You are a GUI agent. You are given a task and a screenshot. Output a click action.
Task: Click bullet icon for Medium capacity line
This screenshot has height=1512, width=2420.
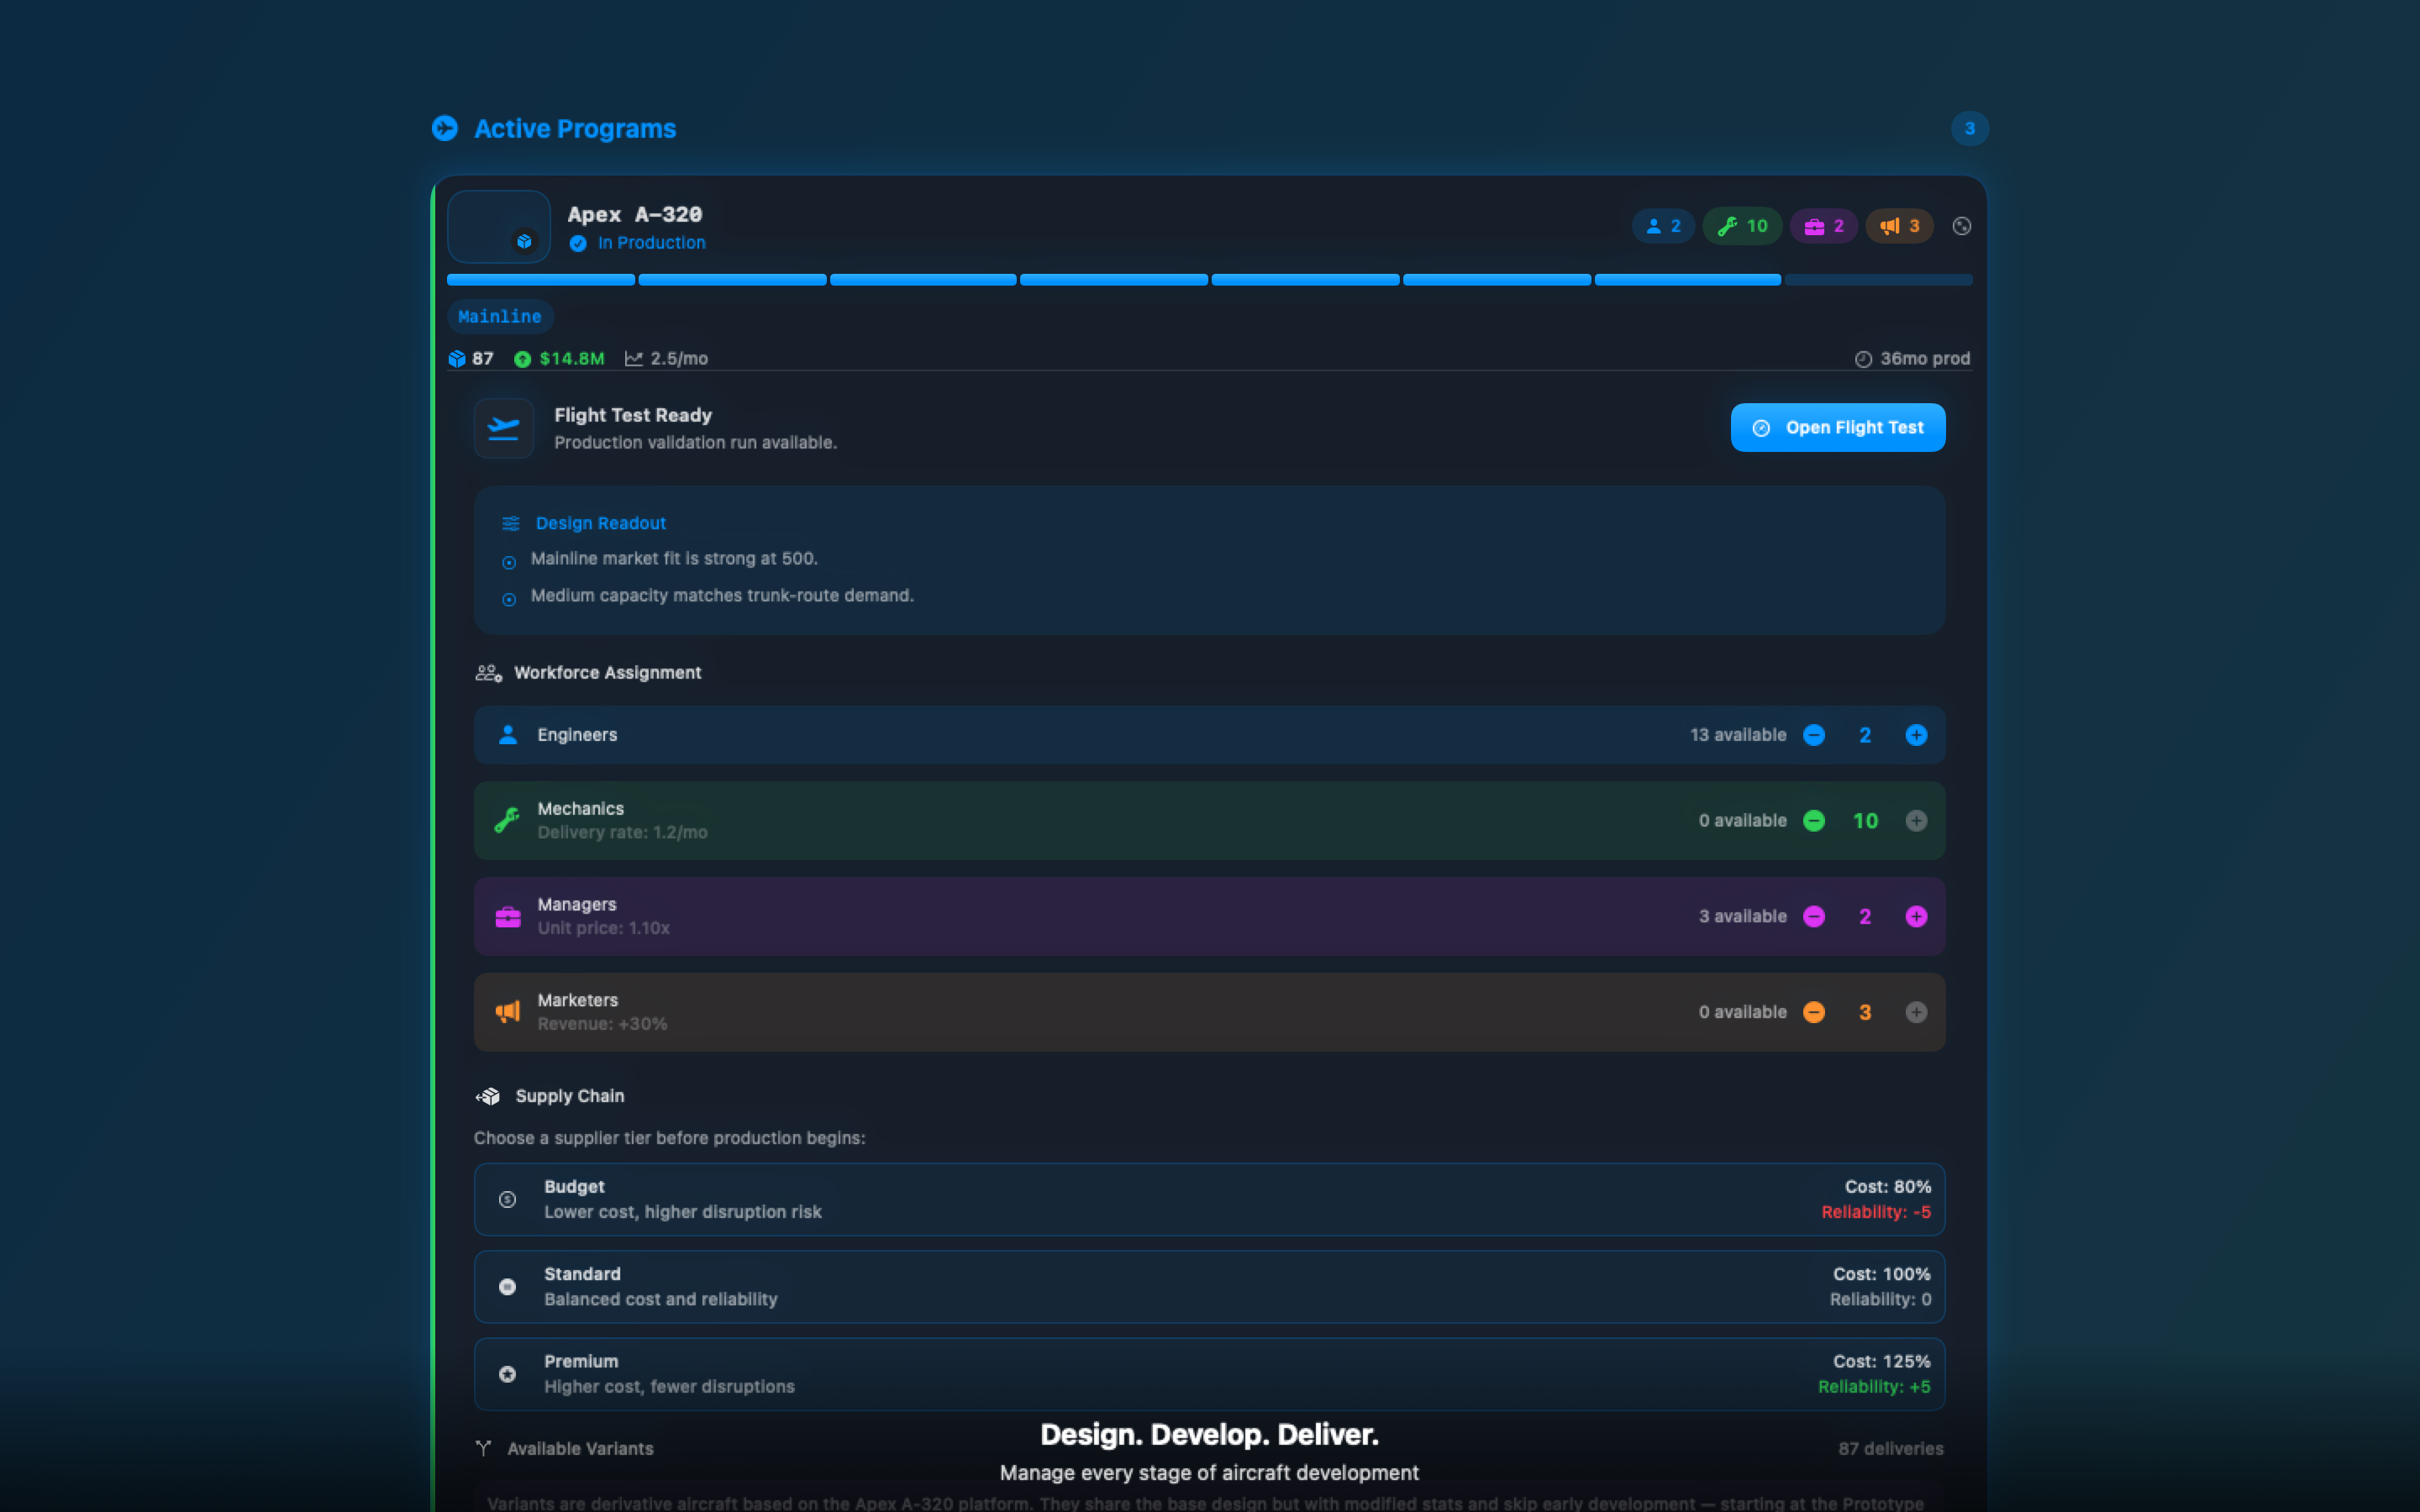coord(509,600)
